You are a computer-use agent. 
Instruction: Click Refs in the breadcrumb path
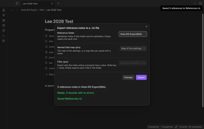point(42,10)
